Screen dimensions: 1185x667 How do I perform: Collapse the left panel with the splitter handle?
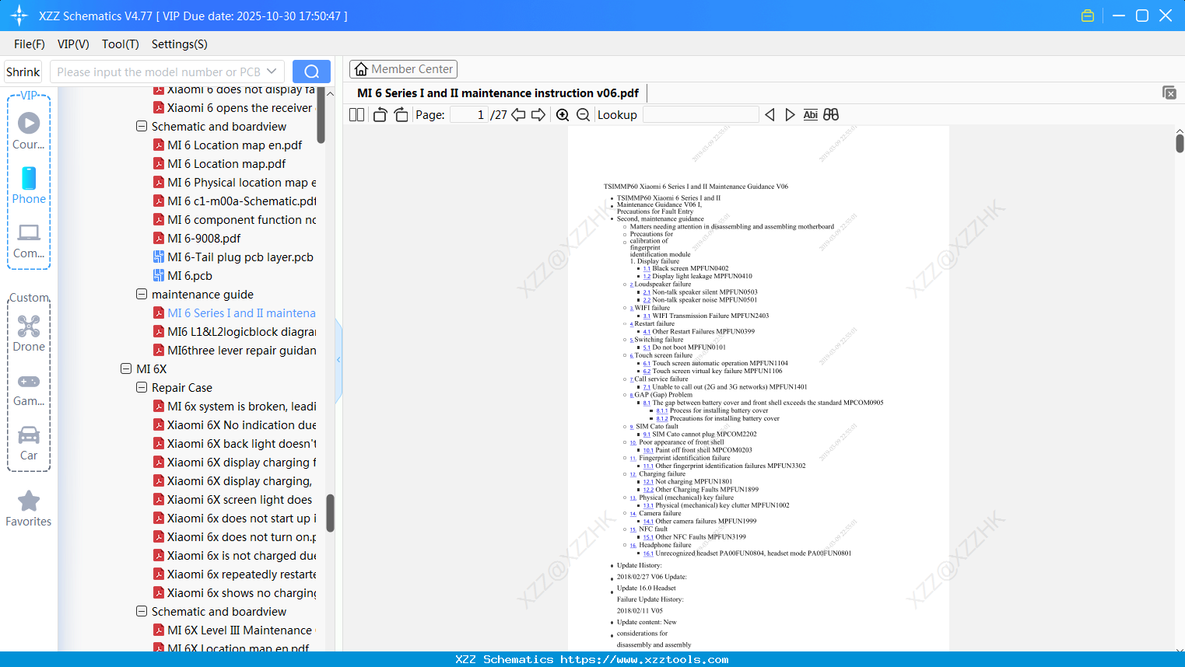338,360
